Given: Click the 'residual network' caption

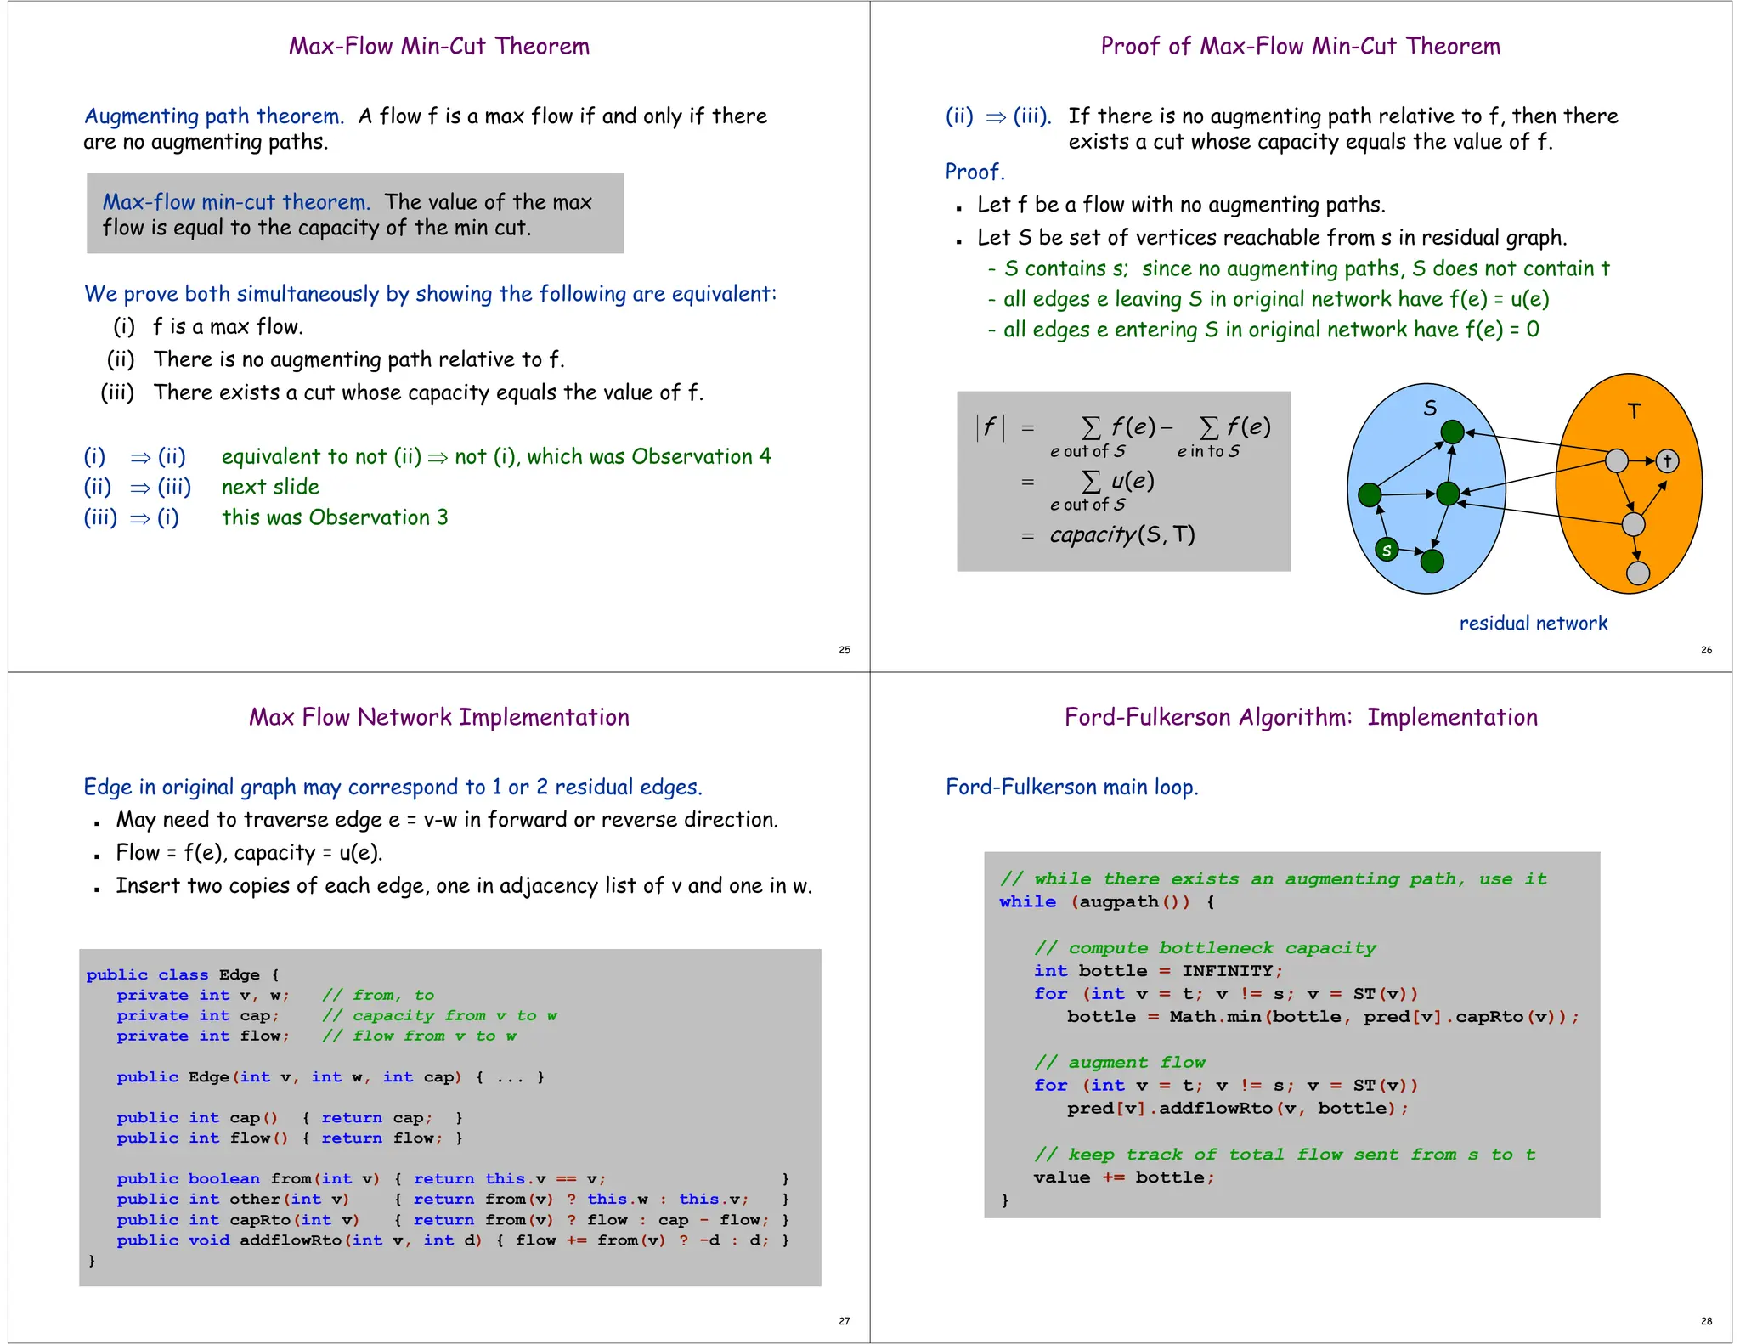Looking at the screenshot, I should (1533, 624).
